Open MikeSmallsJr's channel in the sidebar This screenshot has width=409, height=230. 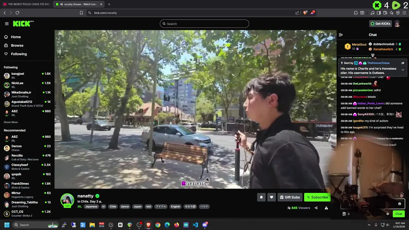coord(27,94)
